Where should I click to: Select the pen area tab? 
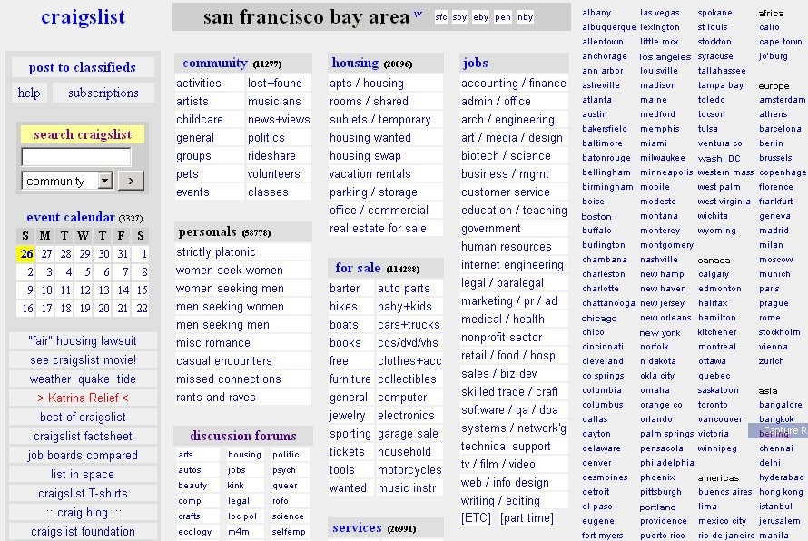(x=502, y=17)
